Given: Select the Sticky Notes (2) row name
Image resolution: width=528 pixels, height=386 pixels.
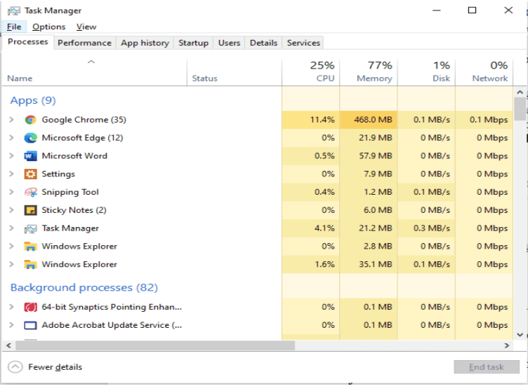Looking at the screenshot, I should coord(74,210).
